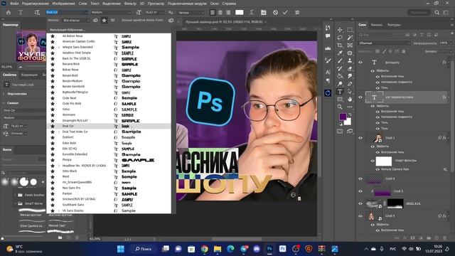Expand the Druk Text Wide Cyr family
Image resolution: width=455 pixels, height=256 pixels.
pos(58,132)
